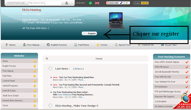Viewport: 191px width, 110px height.
Task: Follow the Free-Webhosts directory link
Action: [64, 95]
